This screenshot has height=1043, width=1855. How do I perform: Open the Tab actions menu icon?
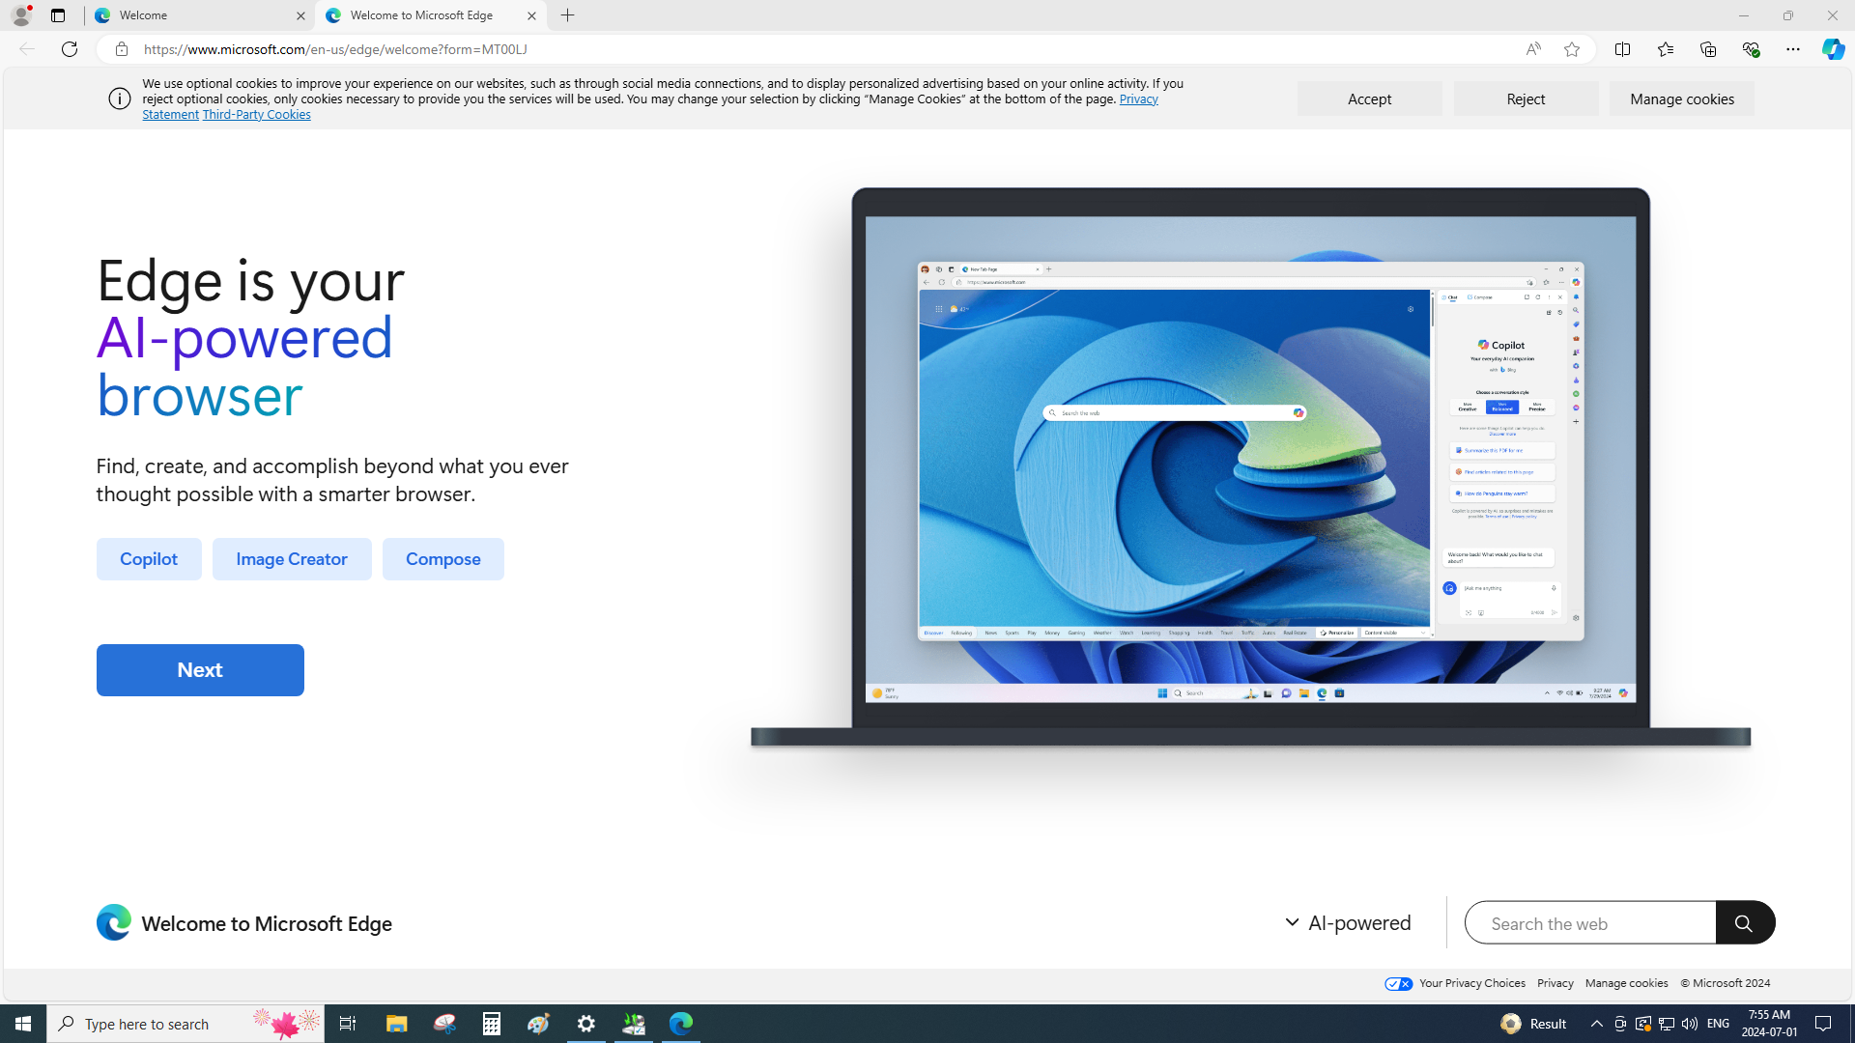point(58,15)
